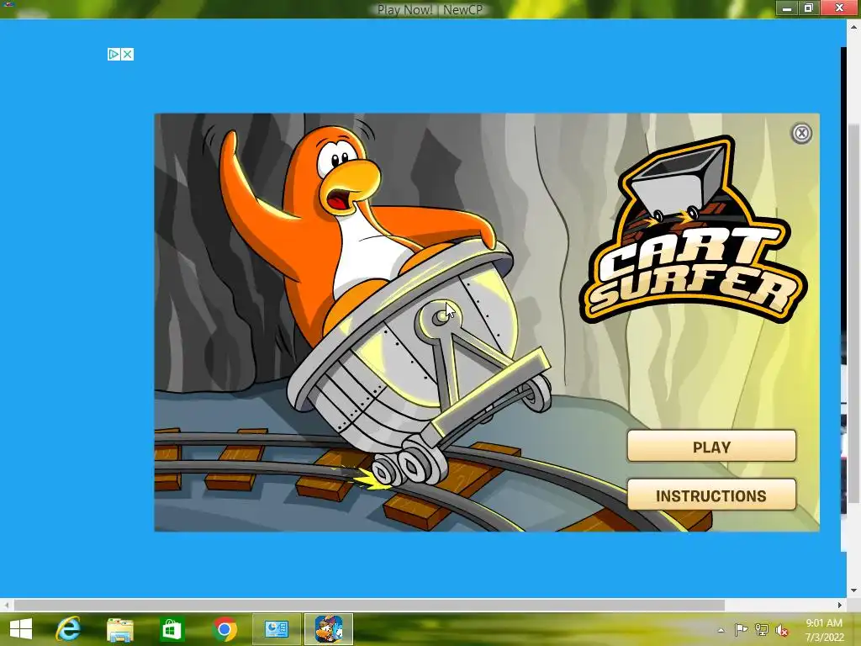Close the Cart Surfer game with X icon
Screen dimensions: 861x646
click(801, 133)
